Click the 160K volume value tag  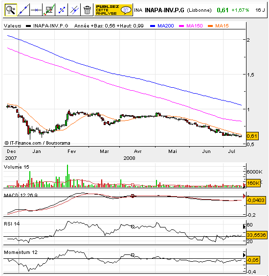[x=253, y=183]
